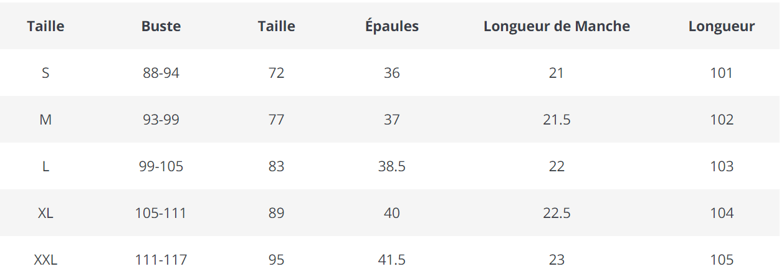The image size is (784, 279).
Task: Click bust value 99-105
Action: pos(161,166)
